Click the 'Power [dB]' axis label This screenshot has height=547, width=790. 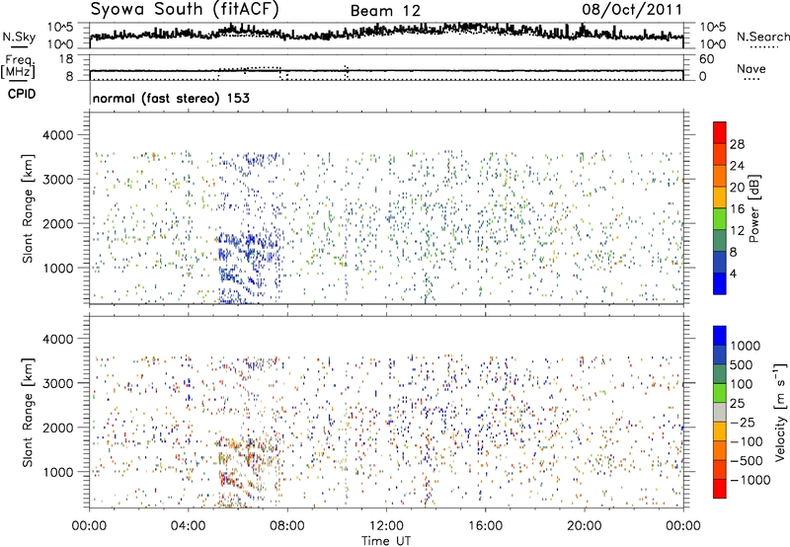[x=754, y=208]
